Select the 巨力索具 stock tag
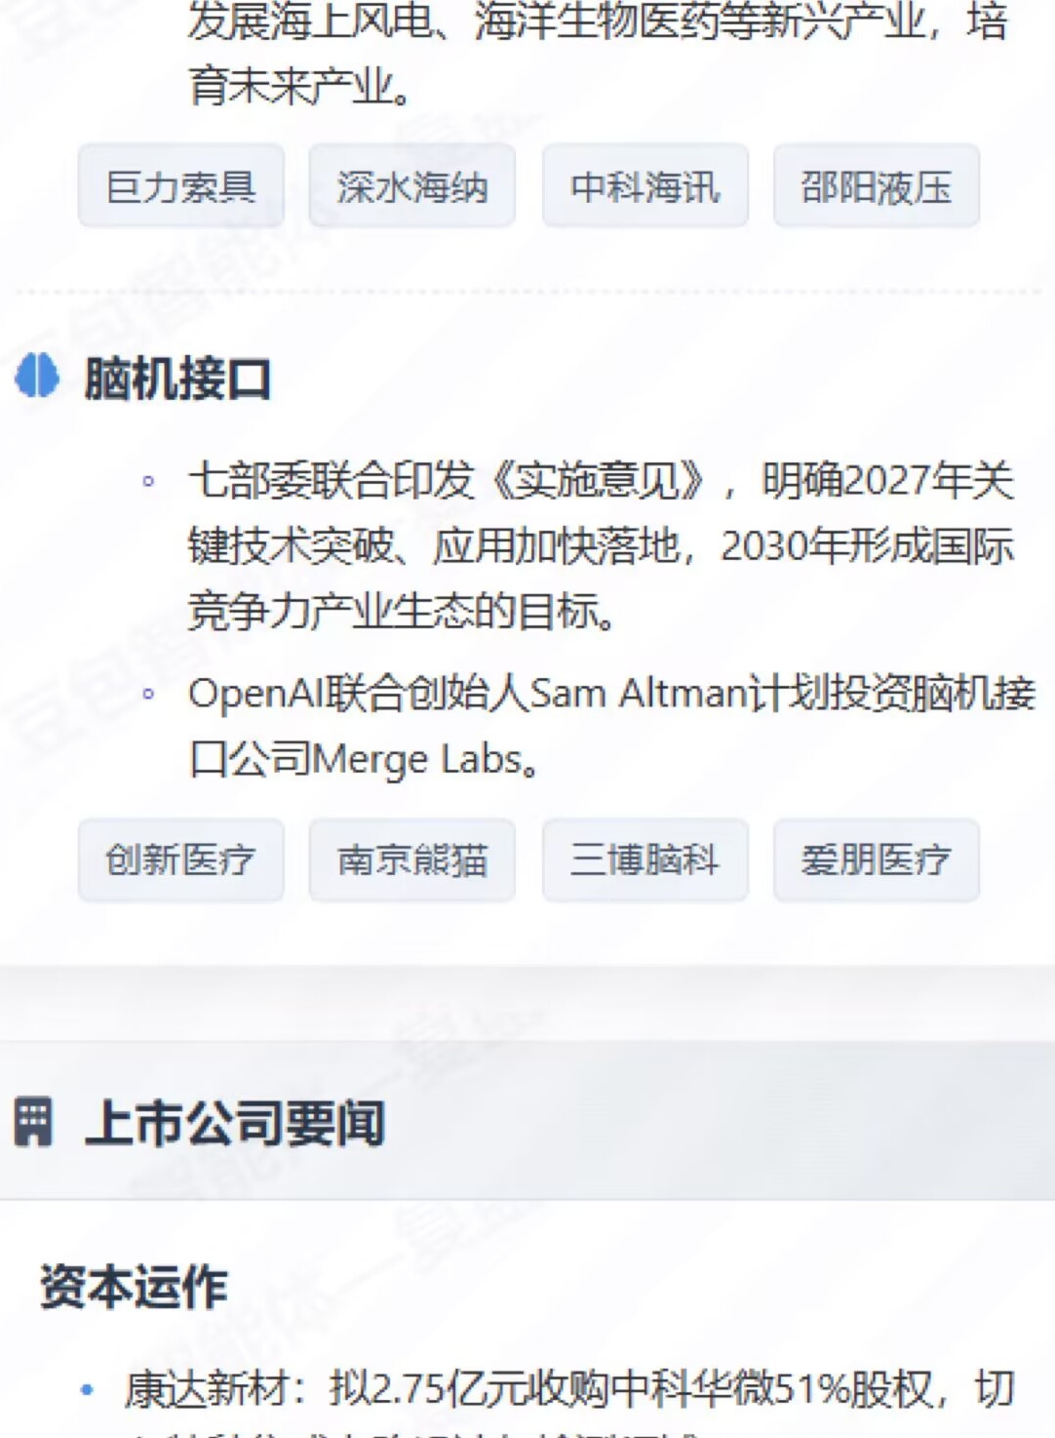 pos(181,185)
